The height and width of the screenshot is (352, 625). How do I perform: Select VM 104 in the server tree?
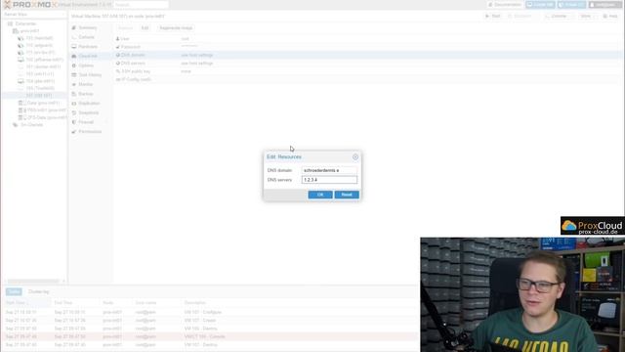coord(40,81)
